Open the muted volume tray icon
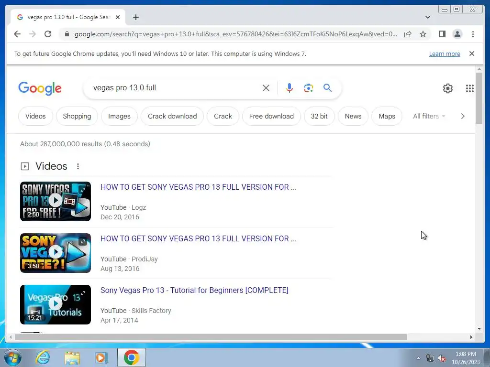This screenshot has width=490, height=367. (x=442, y=358)
